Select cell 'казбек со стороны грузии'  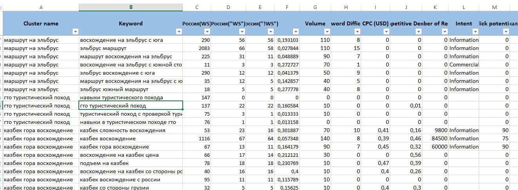coord(131,188)
